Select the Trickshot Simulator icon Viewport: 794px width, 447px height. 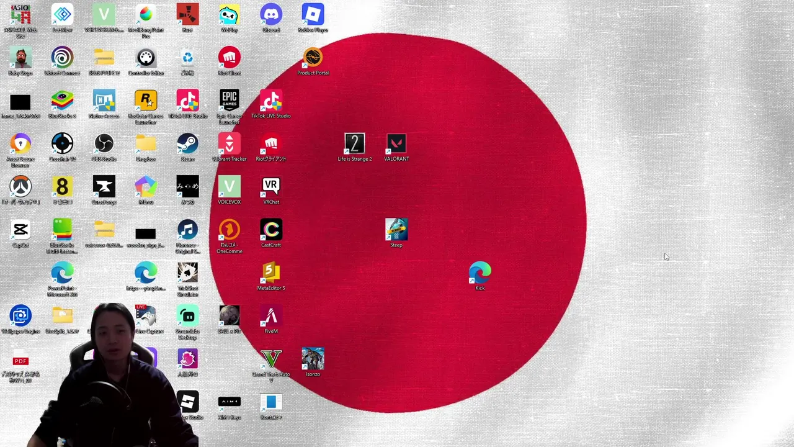coord(187,273)
